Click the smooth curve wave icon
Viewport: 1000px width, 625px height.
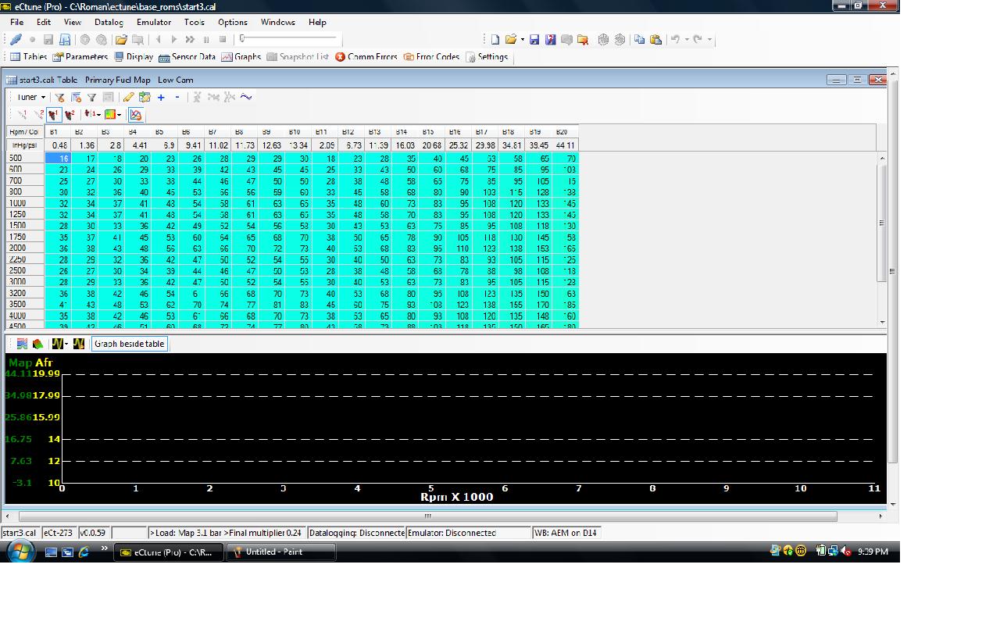(x=246, y=97)
